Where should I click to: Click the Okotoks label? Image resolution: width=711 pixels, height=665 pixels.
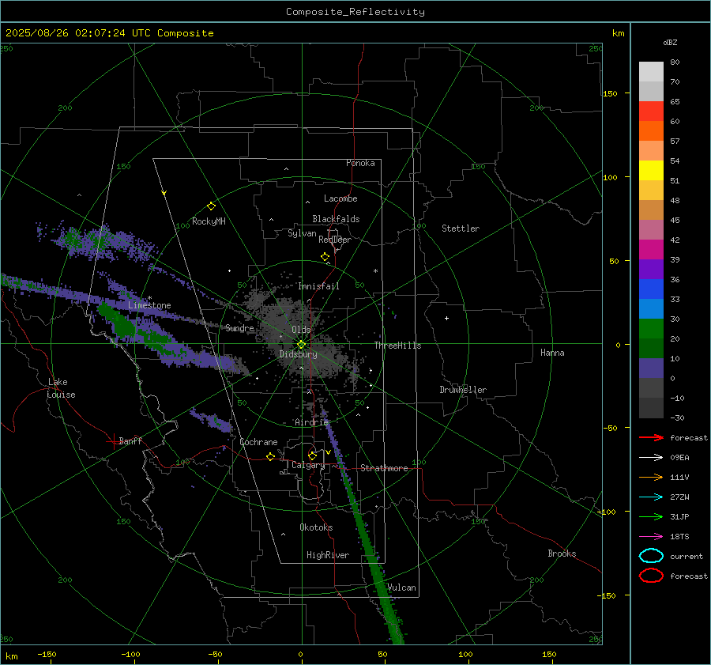316,527
